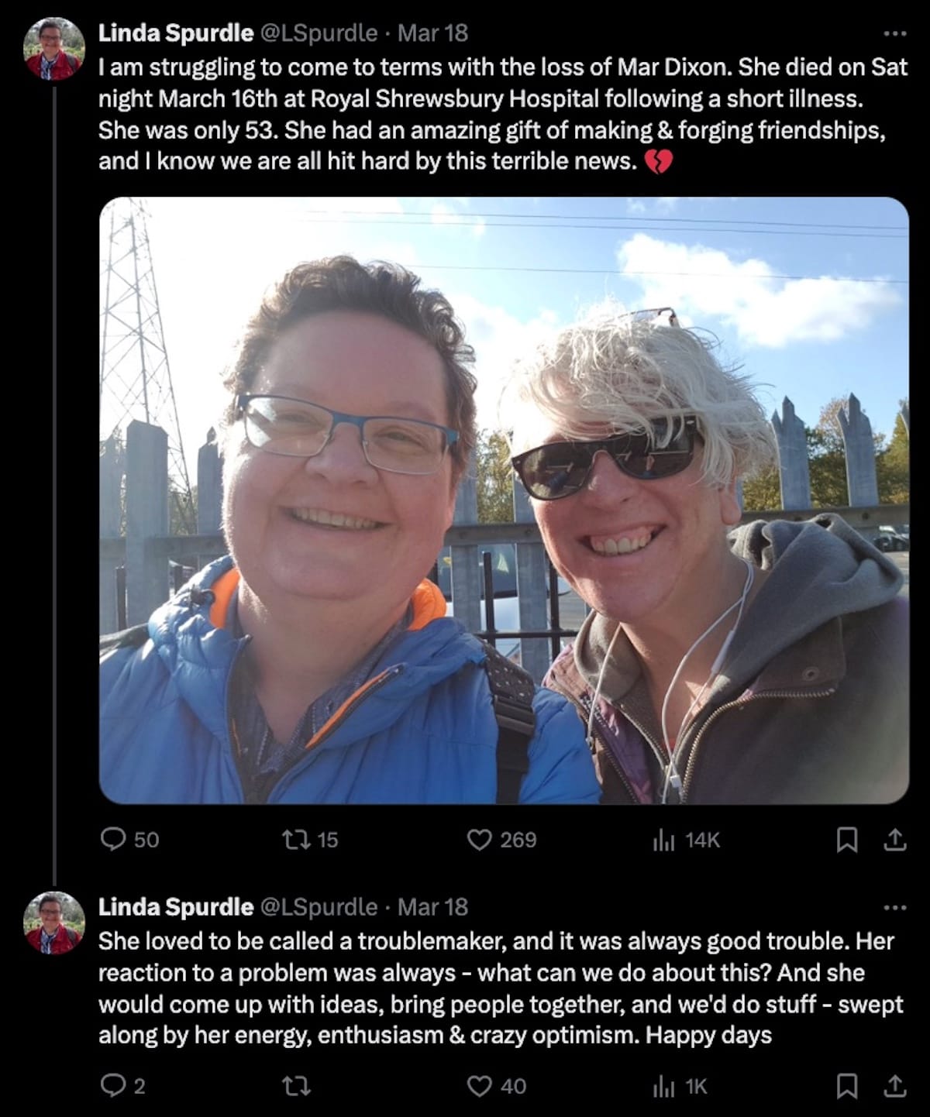
Task: Open @LSpurdle handle in second tweet
Action: (x=319, y=907)
